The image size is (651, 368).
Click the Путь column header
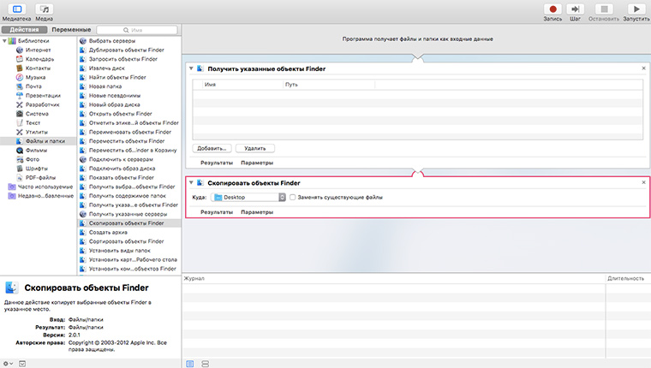(329, 85)
